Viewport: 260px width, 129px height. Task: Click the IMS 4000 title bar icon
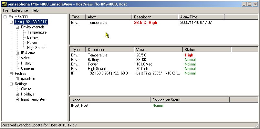click(x=4, y=4)
